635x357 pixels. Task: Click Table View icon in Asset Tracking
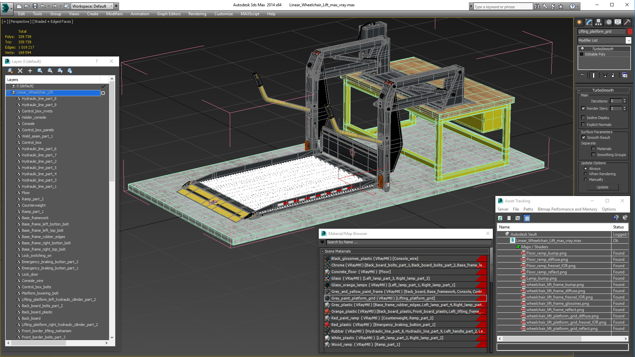point(527,218)
